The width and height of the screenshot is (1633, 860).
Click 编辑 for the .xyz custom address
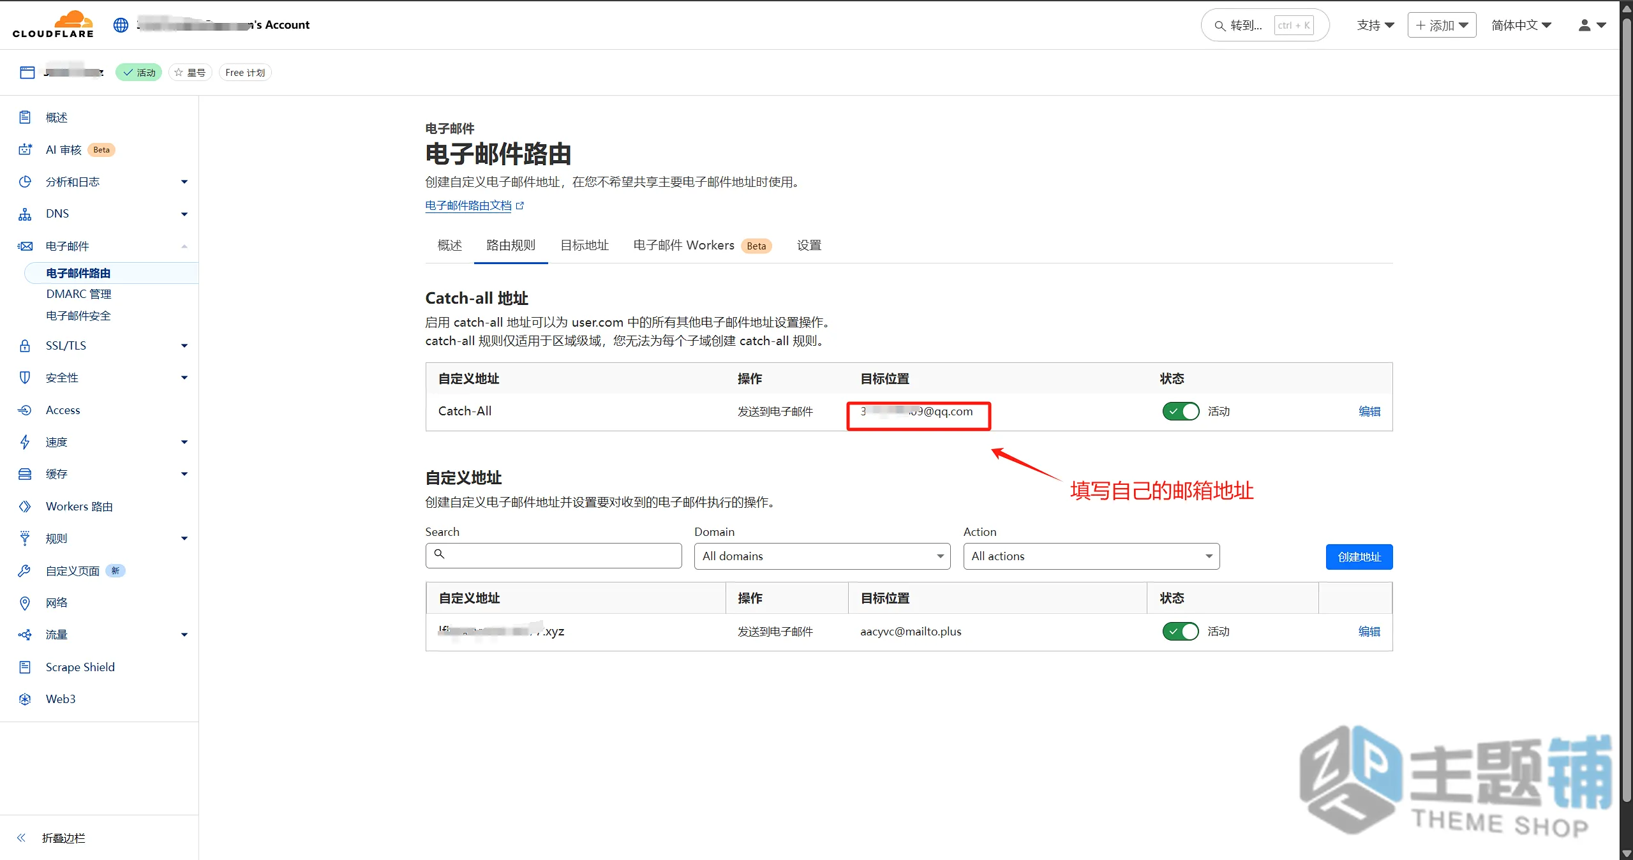1369,632
